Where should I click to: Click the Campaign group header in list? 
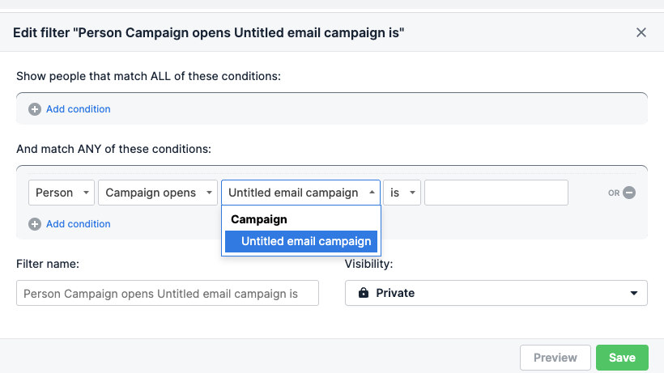pyautogui.click(x=259, y=219)
